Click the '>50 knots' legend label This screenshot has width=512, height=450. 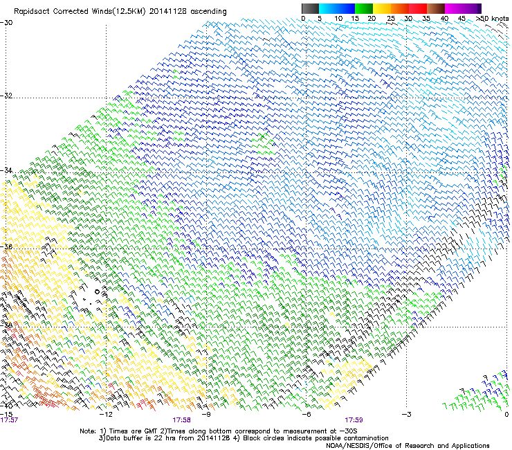point(493,19)
